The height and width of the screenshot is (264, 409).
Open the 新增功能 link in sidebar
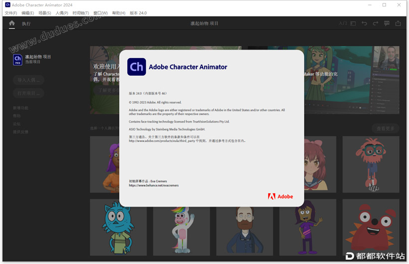point(20,108)
